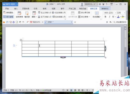This screenshot has height=94, width=130.
Task: Click the Save disk icon
Action: [x=7, y=22]
